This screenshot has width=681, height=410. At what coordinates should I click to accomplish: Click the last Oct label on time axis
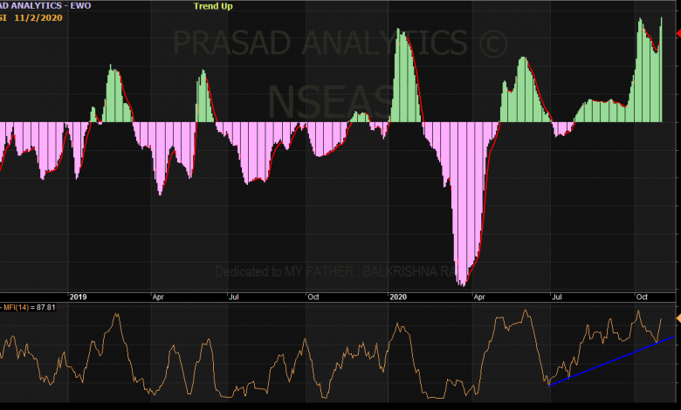click(643, 297)
